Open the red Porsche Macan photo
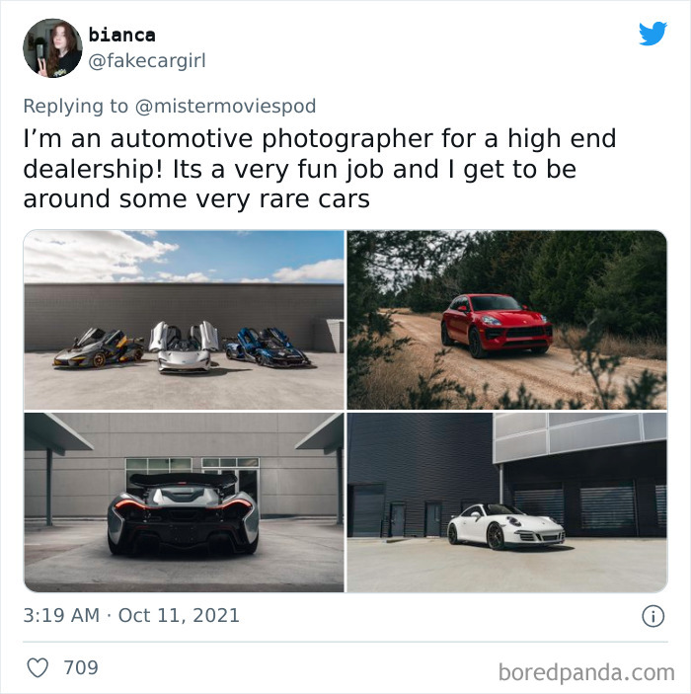Screen dimensions: 691x694 (506, 320)
